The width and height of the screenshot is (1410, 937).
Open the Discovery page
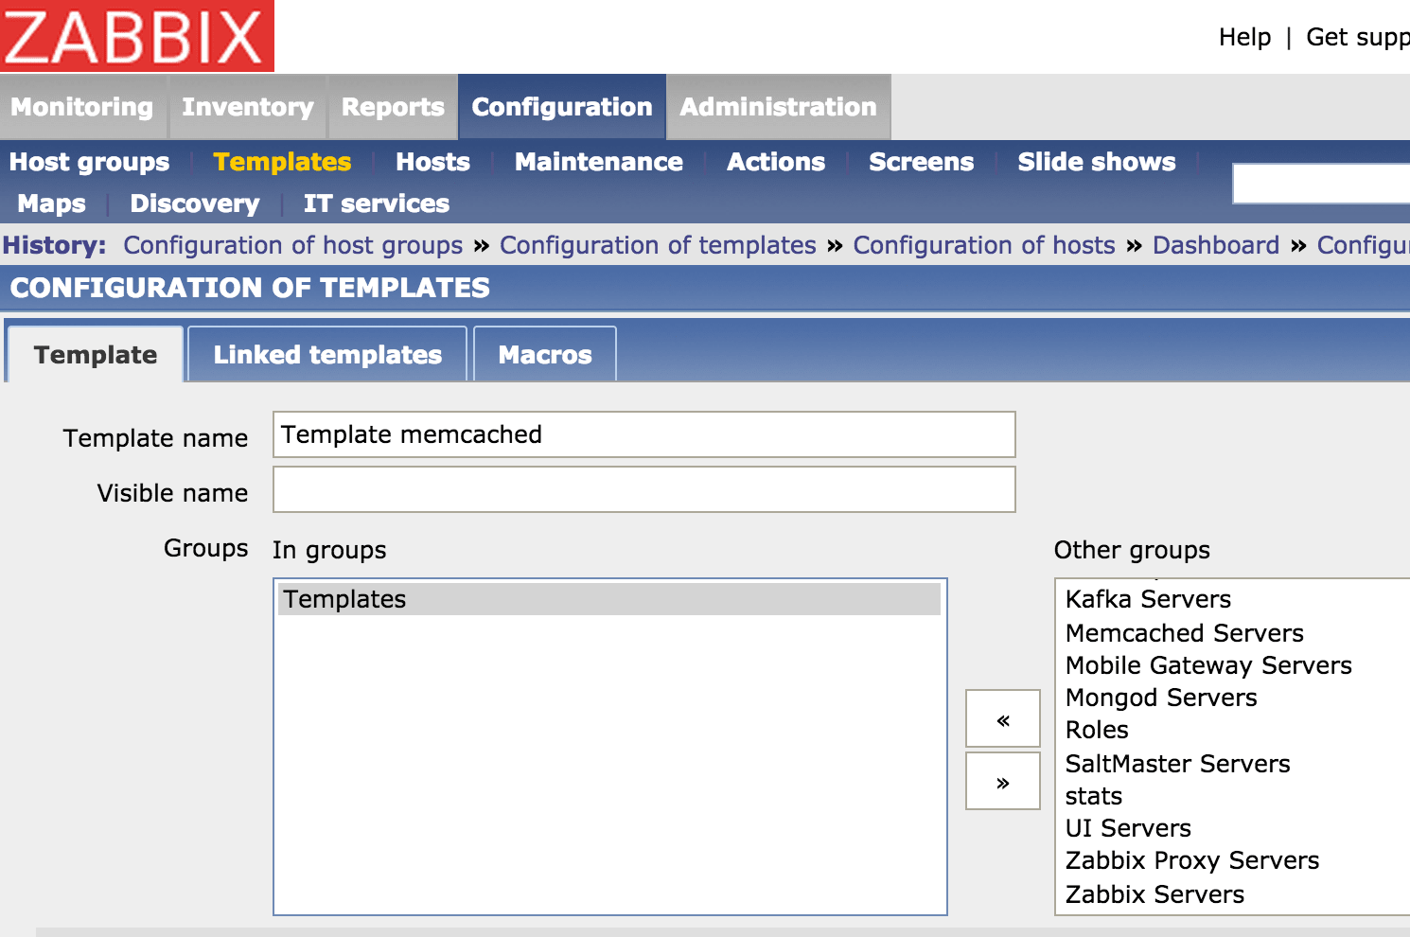tap(194, 203)
